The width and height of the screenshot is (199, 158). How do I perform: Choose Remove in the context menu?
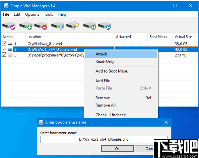pyautogui.click(x=121, y=98)
